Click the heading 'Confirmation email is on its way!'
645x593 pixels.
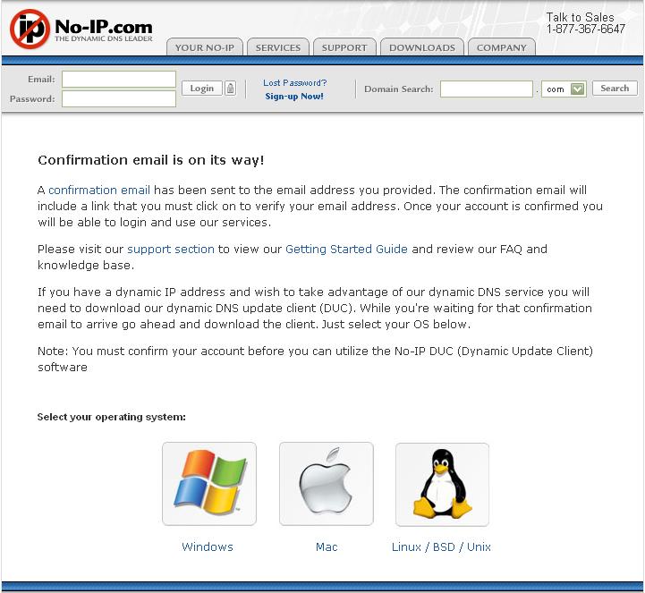150,160
